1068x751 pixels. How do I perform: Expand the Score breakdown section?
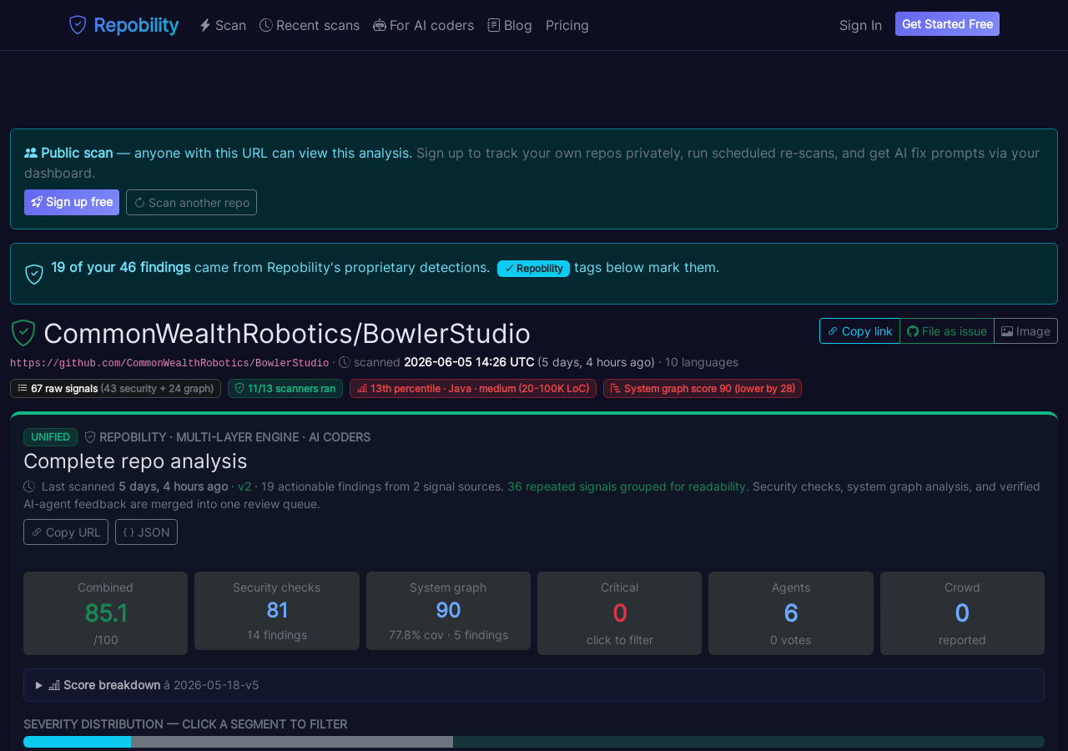534,685
